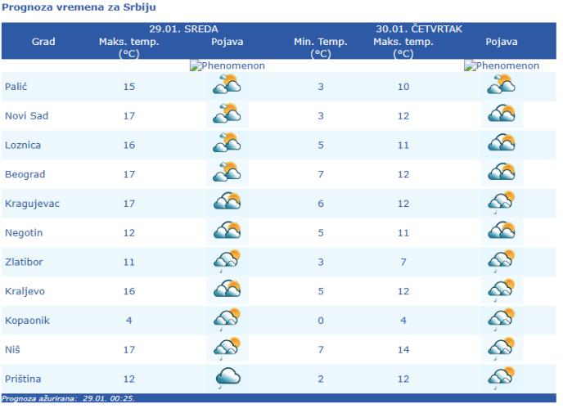Click Niš Thursday max temperature 14
Screen dimensions: 563x413
point(403,349)
